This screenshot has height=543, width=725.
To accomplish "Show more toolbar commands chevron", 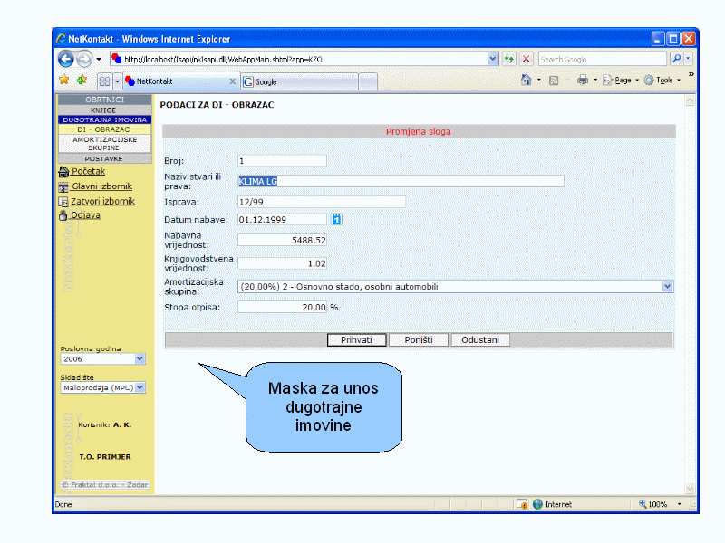I will (691, 74).
